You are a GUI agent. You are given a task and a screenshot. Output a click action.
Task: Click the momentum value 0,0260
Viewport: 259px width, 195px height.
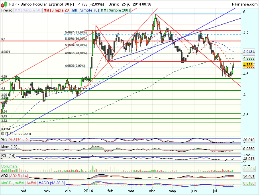[249, 149]
